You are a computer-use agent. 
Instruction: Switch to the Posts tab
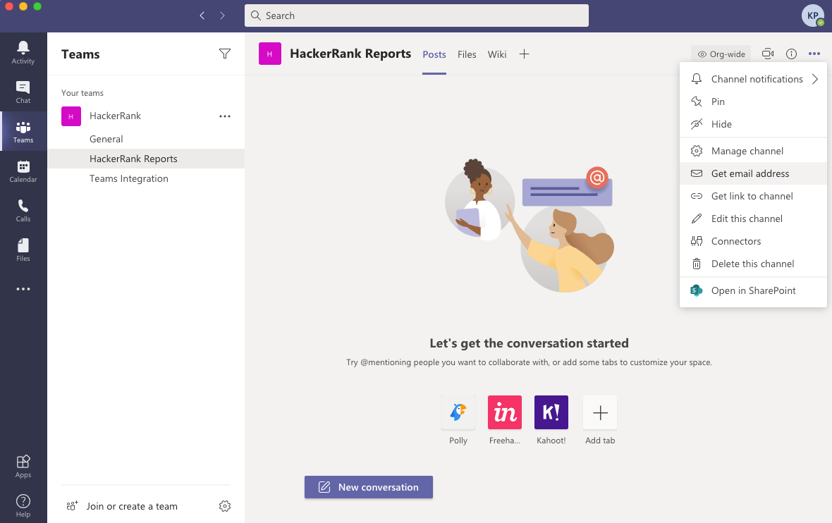[x=434, y=54]
